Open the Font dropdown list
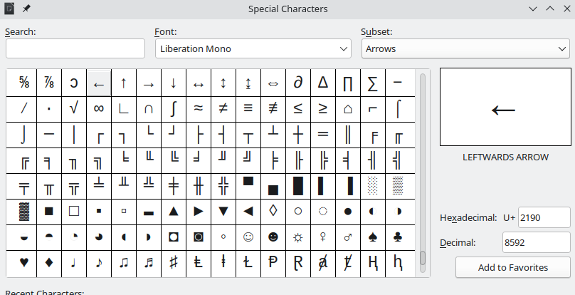 (x=253, y=48)
